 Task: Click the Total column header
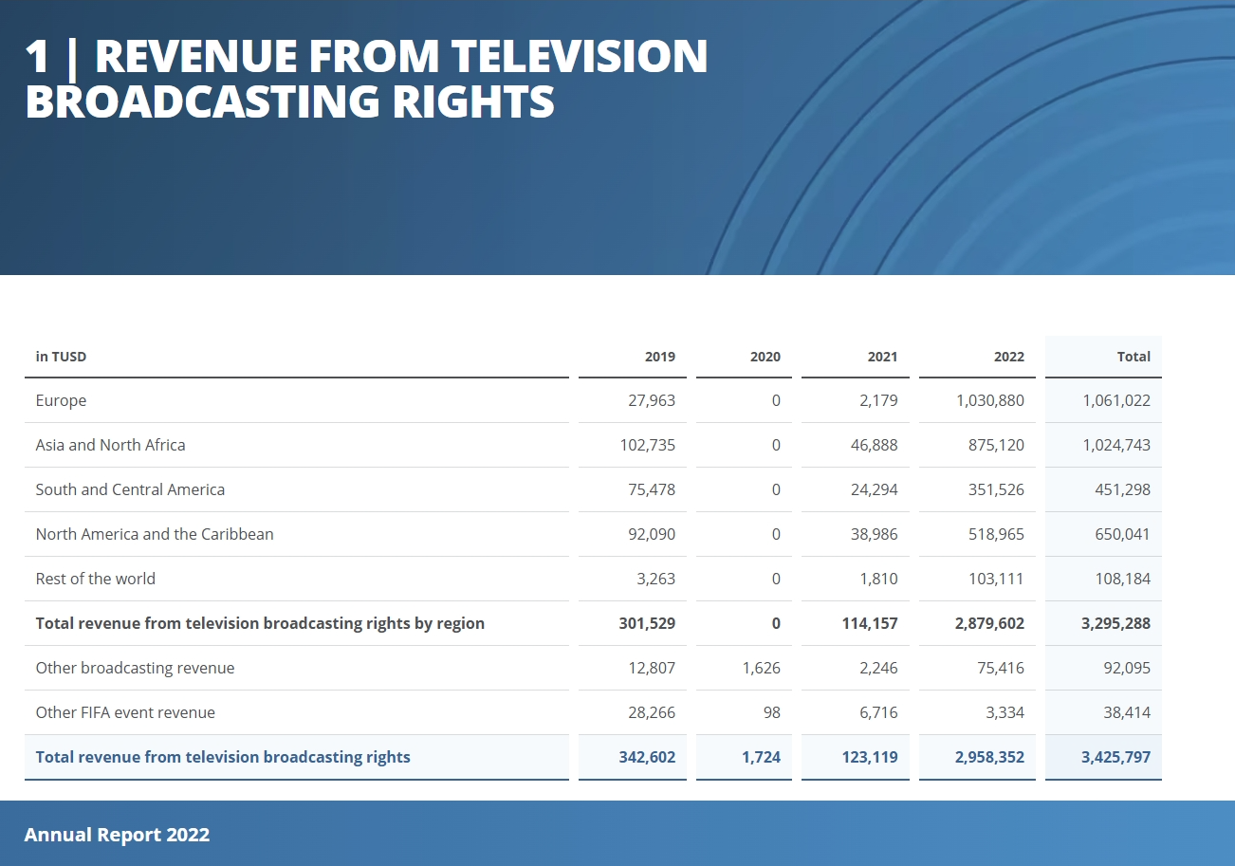point(1134,357)
